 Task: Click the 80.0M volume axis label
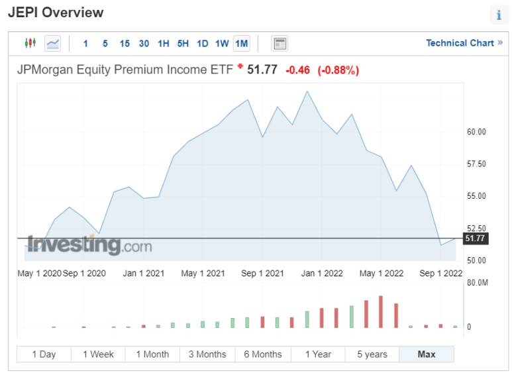478,283
